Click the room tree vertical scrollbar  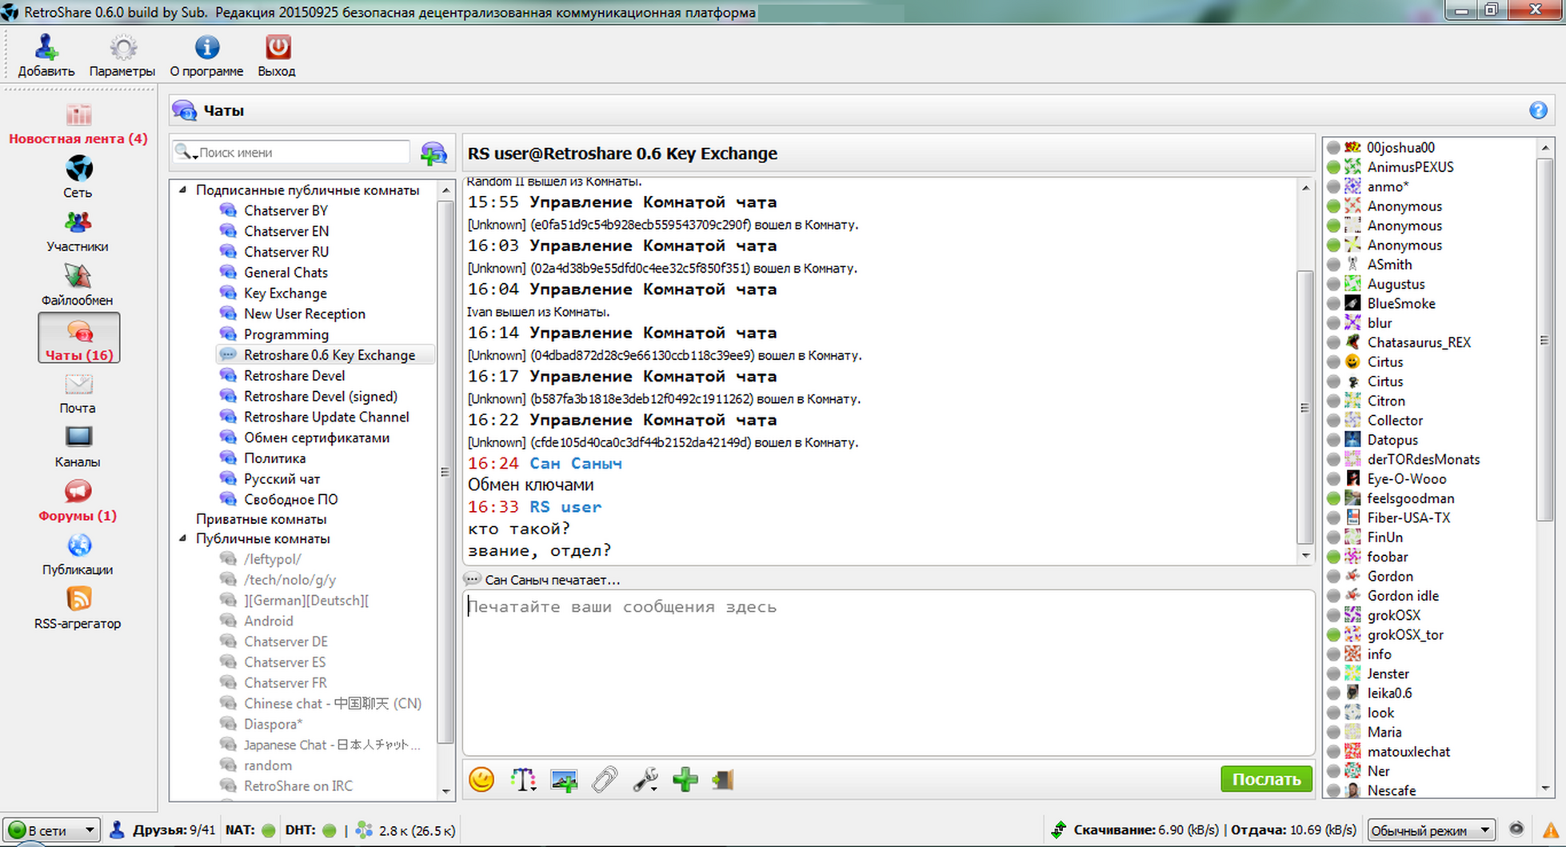click(445, 472)
